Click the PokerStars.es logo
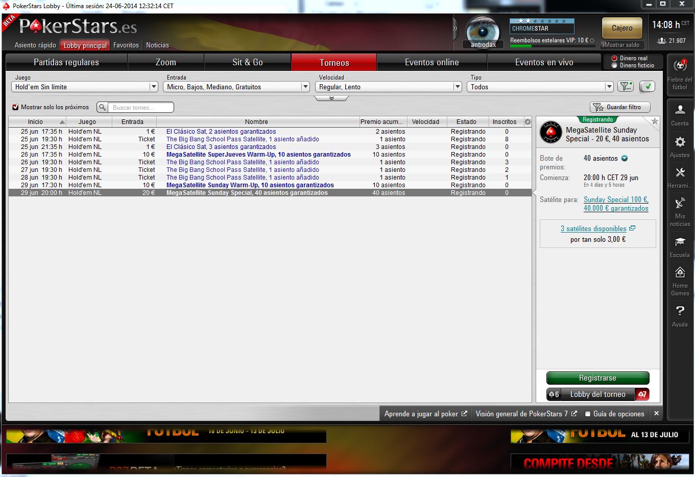This screenshot has width=695, height=477. [x=78, y=26]
